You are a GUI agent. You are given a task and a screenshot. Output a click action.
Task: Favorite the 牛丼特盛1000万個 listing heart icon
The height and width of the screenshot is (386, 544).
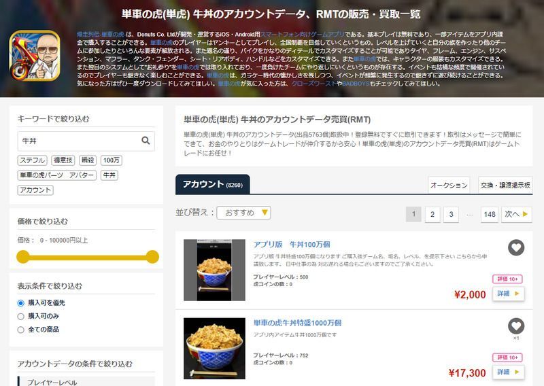click(x=516, y=326)
